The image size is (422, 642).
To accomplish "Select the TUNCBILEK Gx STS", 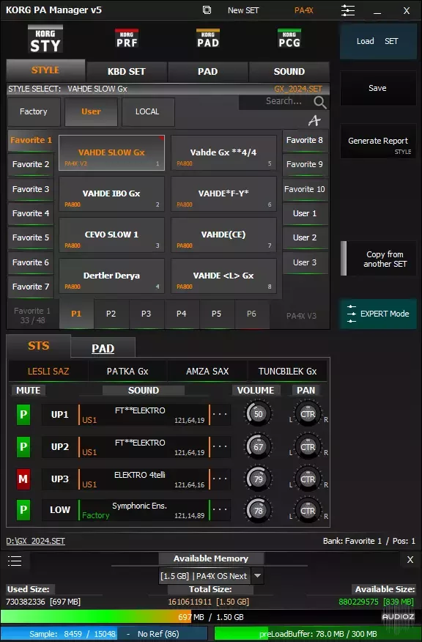I will point(288,372).
